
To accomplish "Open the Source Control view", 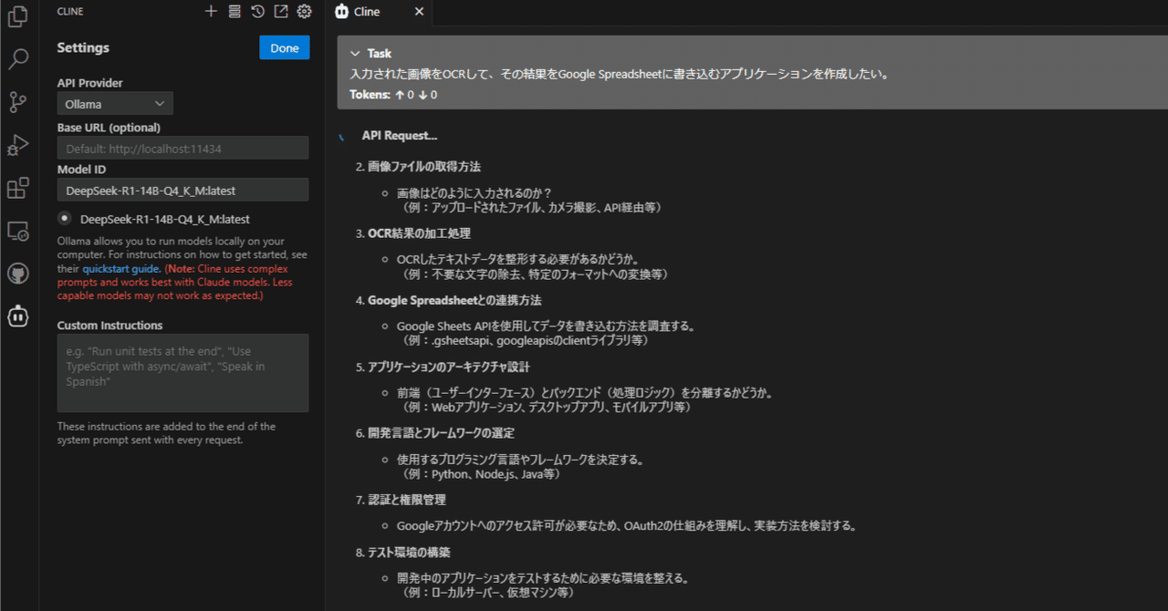I will pos(18,102).
